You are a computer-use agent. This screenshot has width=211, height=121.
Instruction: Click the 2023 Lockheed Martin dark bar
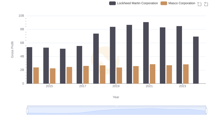click(179, 55)
